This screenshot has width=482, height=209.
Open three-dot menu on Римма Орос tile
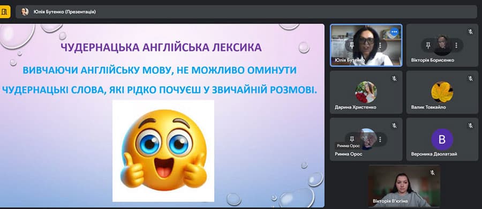pos(380,139)
